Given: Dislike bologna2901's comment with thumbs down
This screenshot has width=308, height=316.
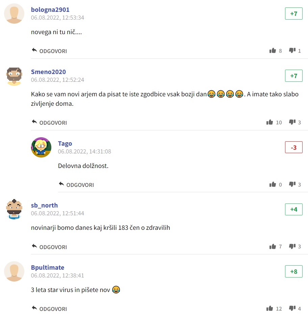Looking at the screenshot, I should [x=292, y=50].
